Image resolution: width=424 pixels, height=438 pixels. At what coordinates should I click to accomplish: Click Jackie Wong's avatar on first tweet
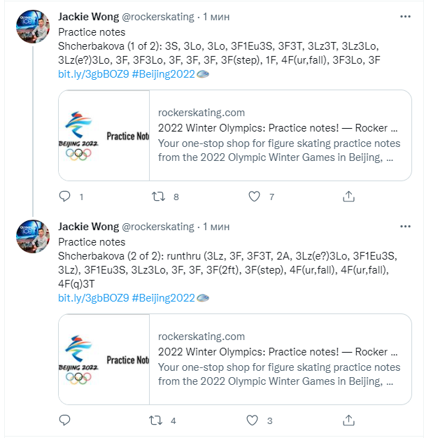tap(32, 28)
